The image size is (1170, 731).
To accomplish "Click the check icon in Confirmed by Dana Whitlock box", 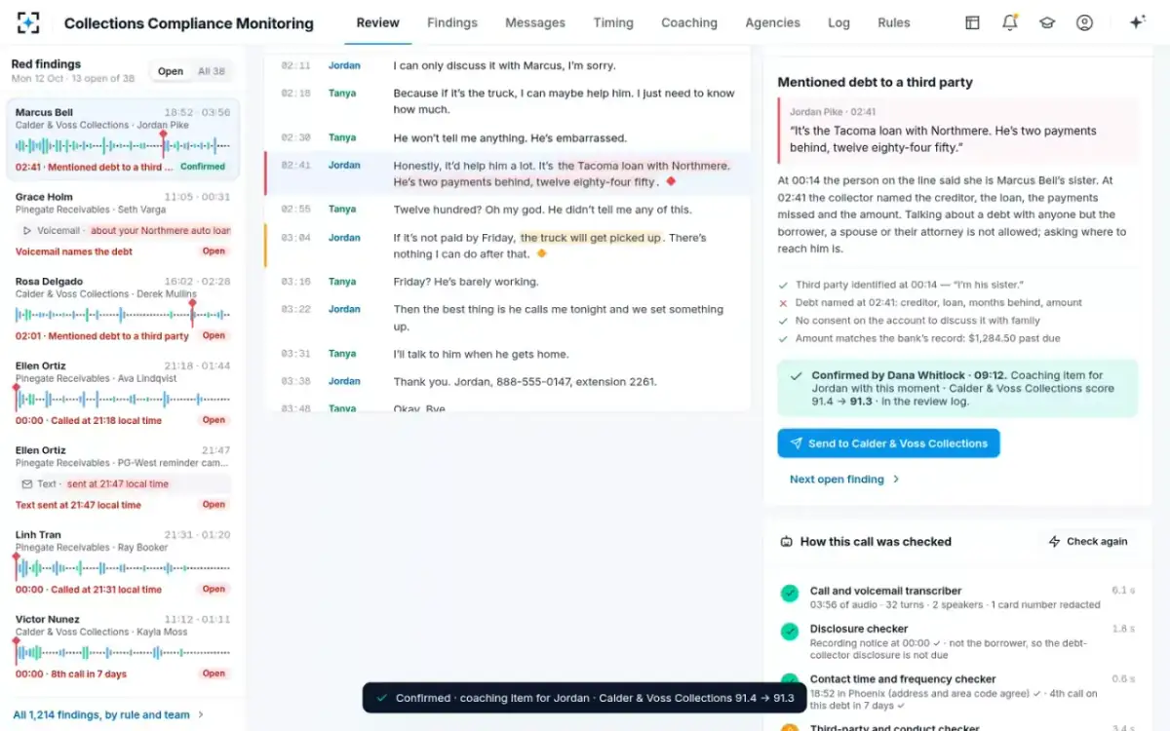I will [x=797, y=375].
